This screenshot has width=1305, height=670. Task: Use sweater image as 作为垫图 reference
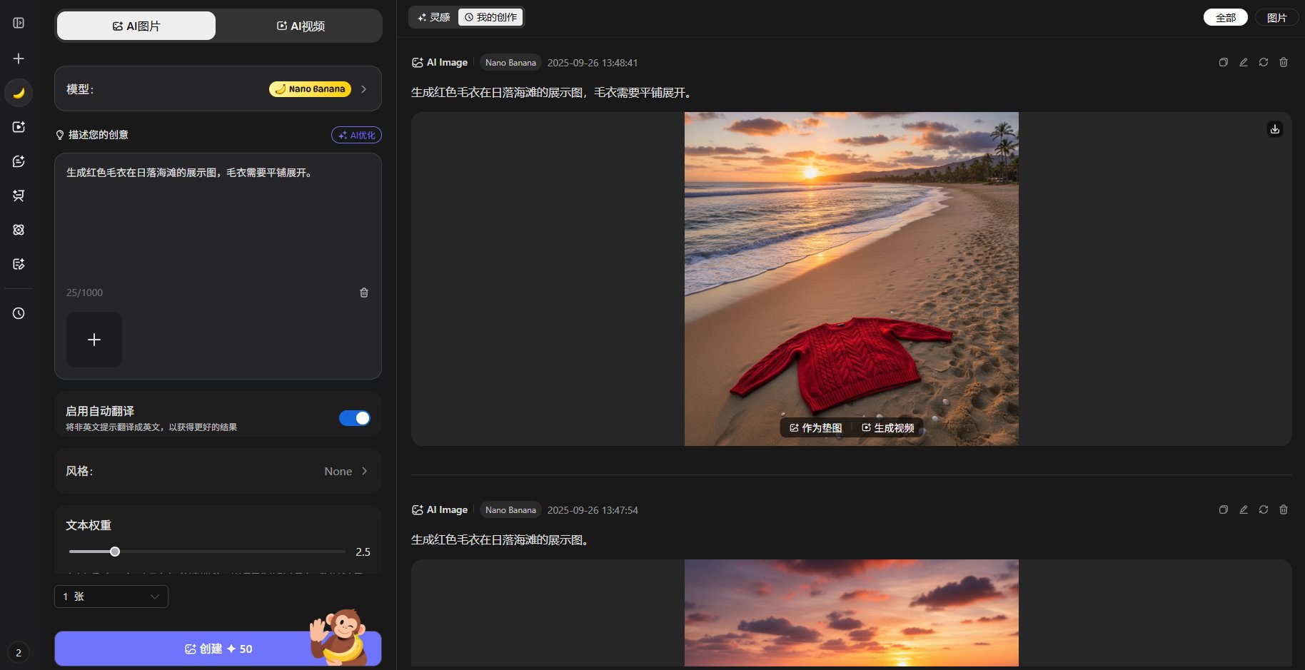coord(816,427)
